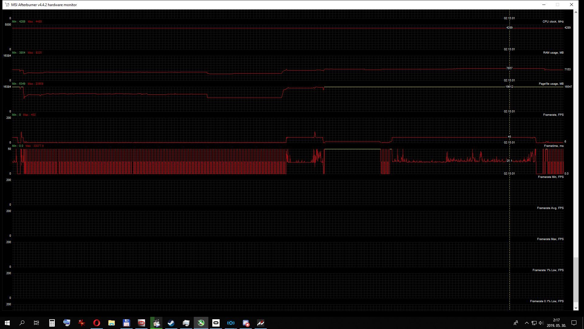
Task: Click the MSI Afterburner title bar icon
Action: tap(7, 5)
